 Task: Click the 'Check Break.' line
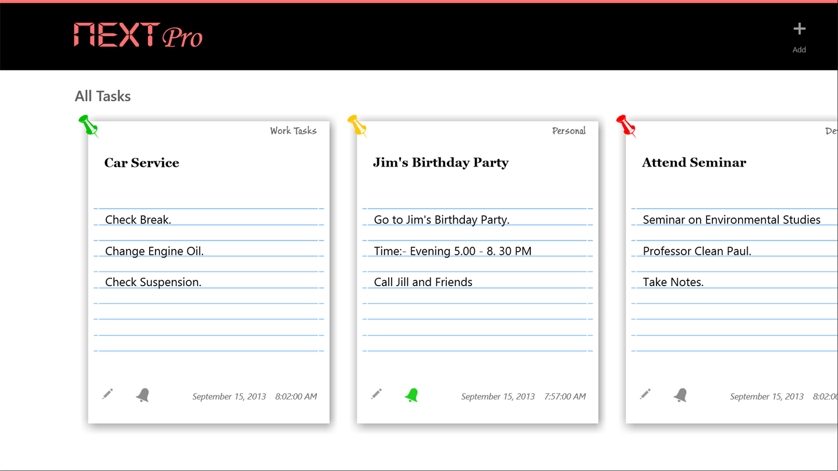(138, 220)
